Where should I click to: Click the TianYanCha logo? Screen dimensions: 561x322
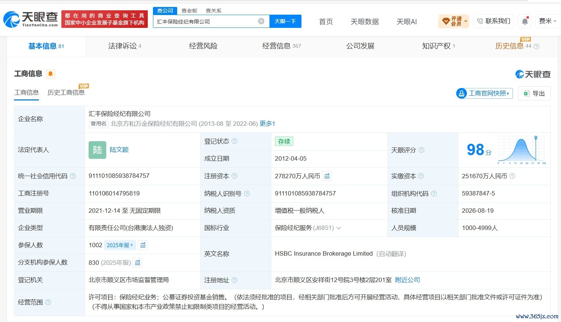coord(31,19)
